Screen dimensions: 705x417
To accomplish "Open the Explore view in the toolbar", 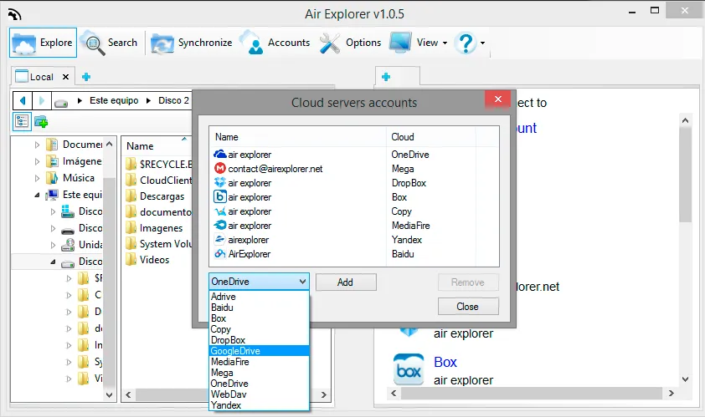I will 43,43.
